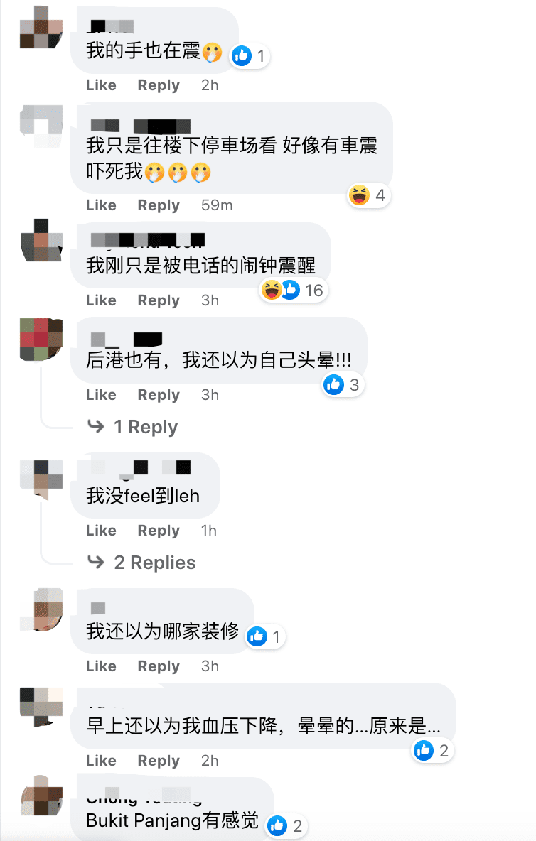Open the haha reaction count on 車震 comment

(x=369, y=195)
